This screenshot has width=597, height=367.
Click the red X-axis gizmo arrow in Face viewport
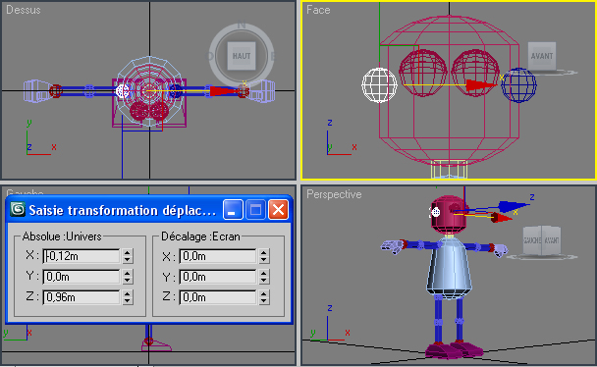pos(480,85)
